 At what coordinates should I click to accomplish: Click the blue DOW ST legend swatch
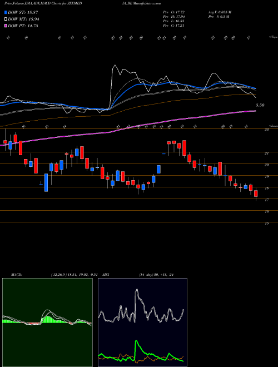tap(6, 12)
